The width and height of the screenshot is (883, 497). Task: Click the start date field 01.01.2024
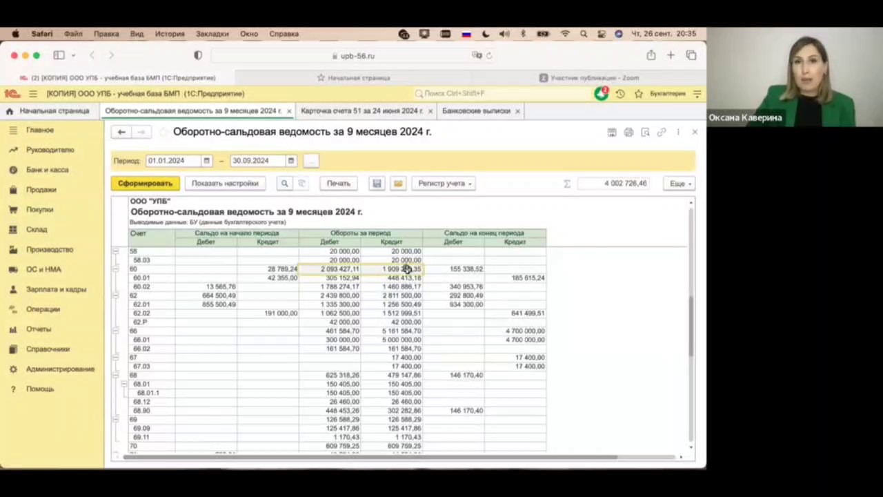coord(173,161)
